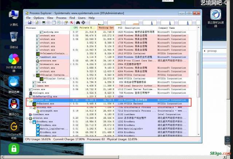Click the eyoorun.exe process icon
This screenshot has height=159, width=233.
(x=31, y=118)
